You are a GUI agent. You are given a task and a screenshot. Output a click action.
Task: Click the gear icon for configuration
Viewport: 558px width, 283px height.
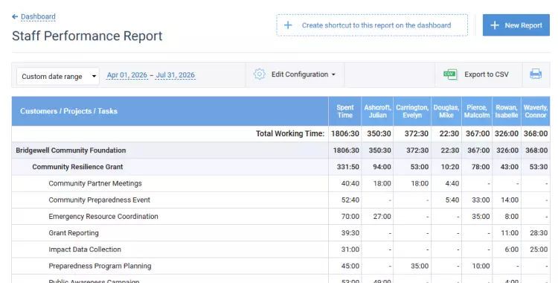click(260, 74)
